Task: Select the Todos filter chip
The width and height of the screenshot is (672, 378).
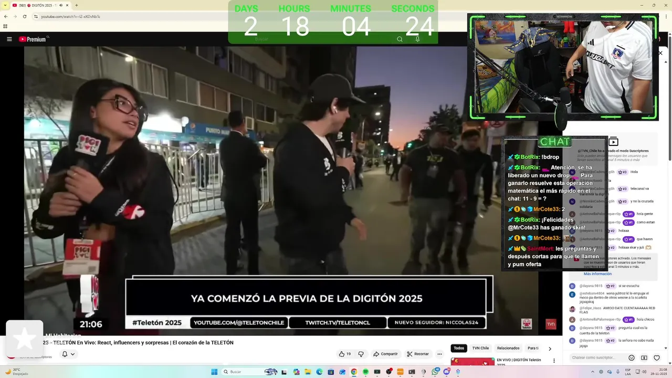Action: pos(459,348)
